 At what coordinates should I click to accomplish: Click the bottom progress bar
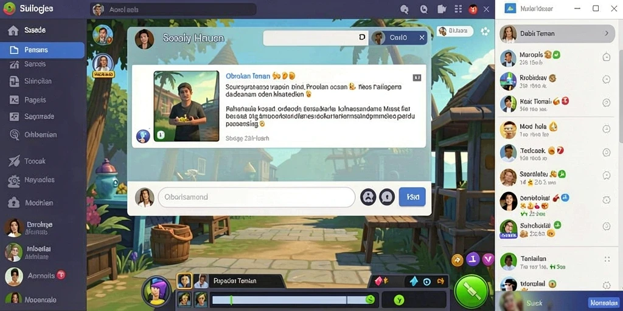(x=293, y=299)
